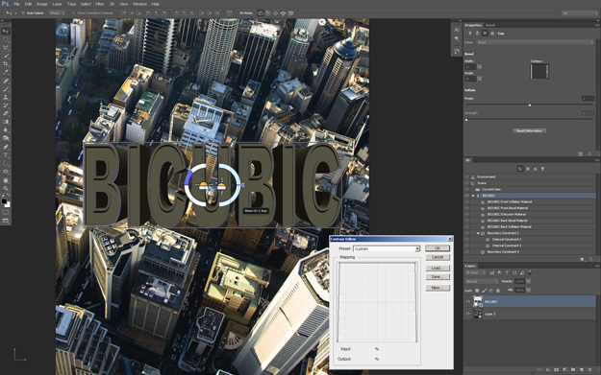The height and width of the screenshot is (375, 601).
Task: Select the Move tool in the toolbox
Action: coord(6,31)
